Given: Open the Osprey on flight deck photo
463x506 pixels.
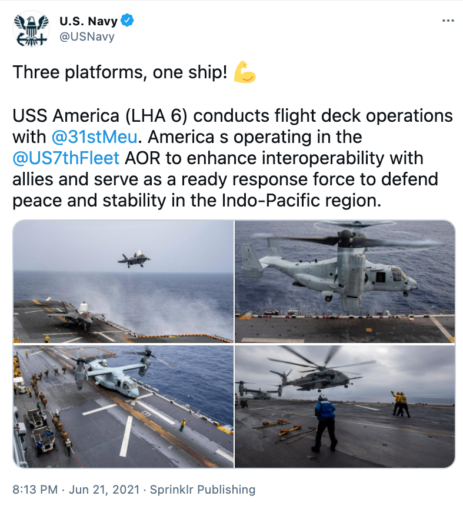Looking at the screenshot, I should (123, 407).
